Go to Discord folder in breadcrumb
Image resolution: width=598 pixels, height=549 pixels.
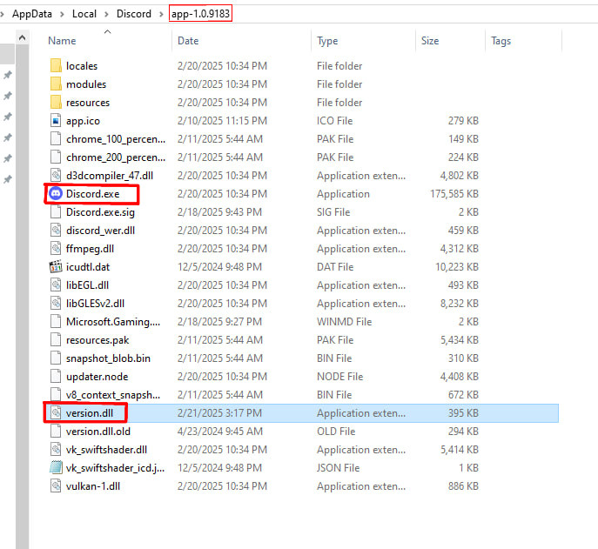[x=134, y=14]
